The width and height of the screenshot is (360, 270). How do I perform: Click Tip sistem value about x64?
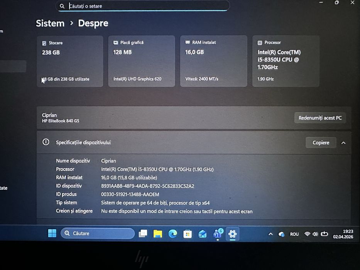pos(155,203)
